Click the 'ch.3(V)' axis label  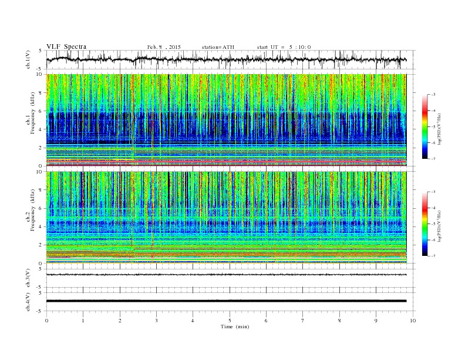(x=28, y=278)
